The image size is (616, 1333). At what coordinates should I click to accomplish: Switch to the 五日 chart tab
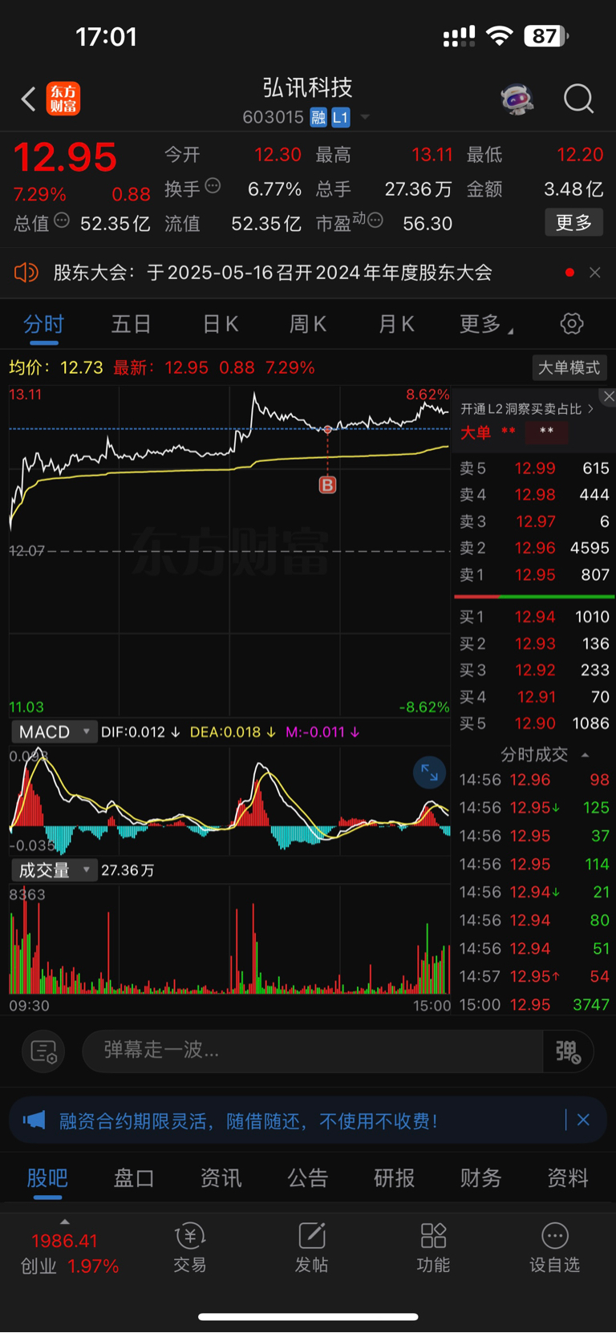131,324
